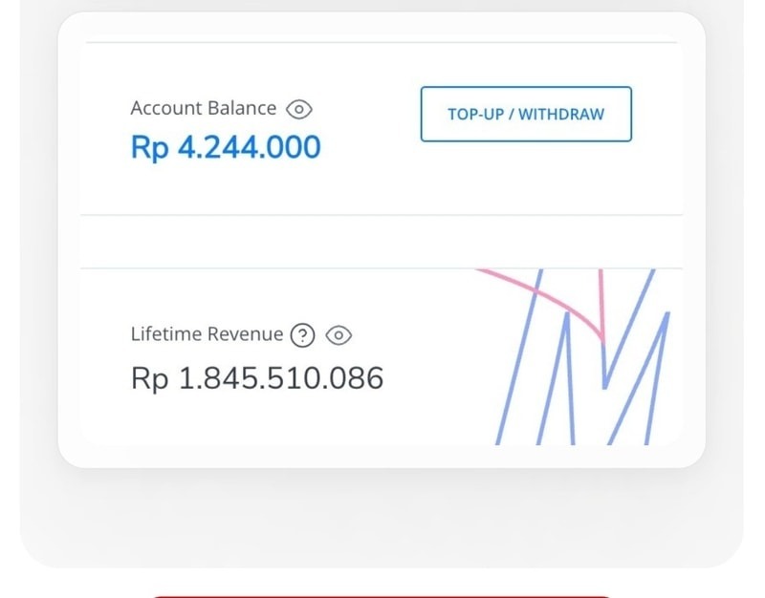Click the Account Balance label

click(203, 108)
